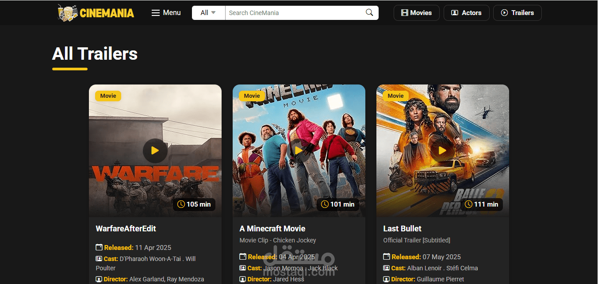Click the release date 07 May 2025
The height and width of the screenshot is (284, 598).
click(x=442, y=257)
